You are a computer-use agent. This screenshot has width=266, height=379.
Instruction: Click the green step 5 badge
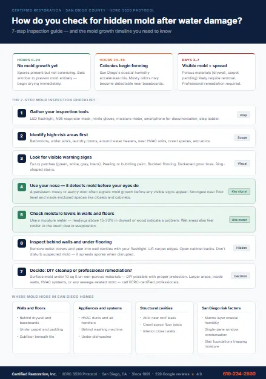(22, 215)
